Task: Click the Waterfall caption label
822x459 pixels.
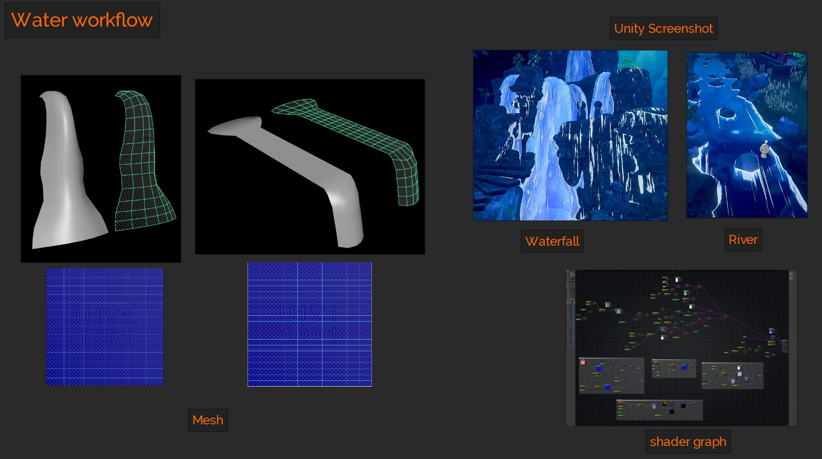Action: 552,241
